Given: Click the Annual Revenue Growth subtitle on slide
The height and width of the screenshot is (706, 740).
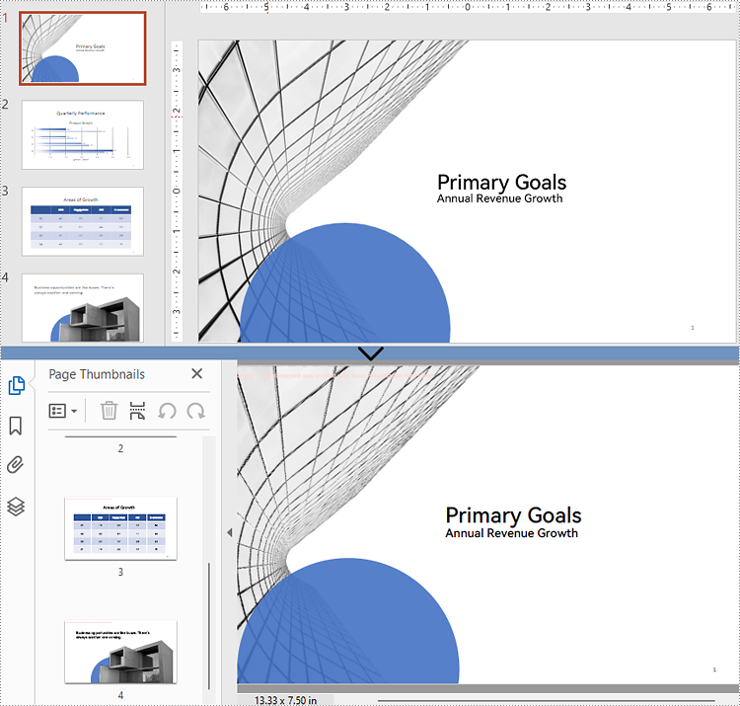Looking at the screenshot, I should pos(499,198).
